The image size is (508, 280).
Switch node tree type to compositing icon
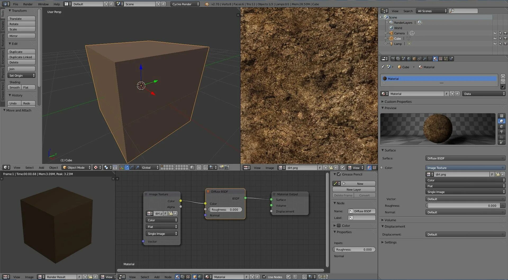pyautogui.click(x=183, y=277)
